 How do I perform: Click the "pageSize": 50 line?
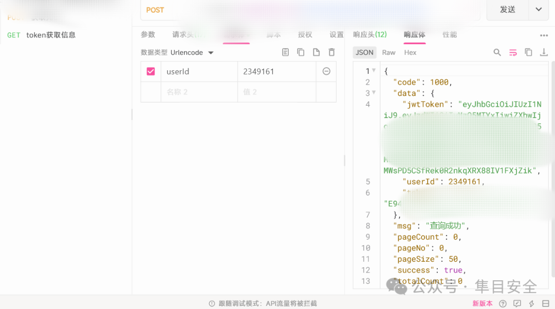pos(427,259)
